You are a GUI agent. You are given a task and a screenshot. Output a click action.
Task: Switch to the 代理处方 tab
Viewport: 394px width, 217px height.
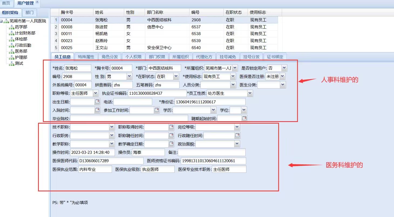pos(204,57)
